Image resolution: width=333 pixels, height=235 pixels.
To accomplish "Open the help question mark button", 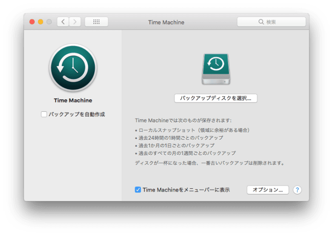I will [x=297, y=190].
